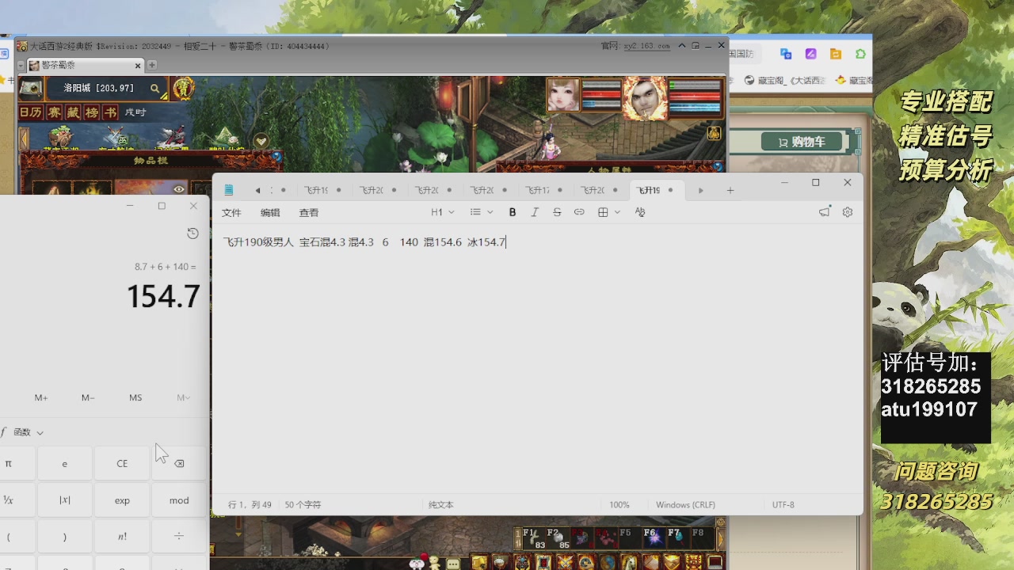Click the green extension icon in browser
This screenshot has height=570, width=1014.
tap(861, 54)
